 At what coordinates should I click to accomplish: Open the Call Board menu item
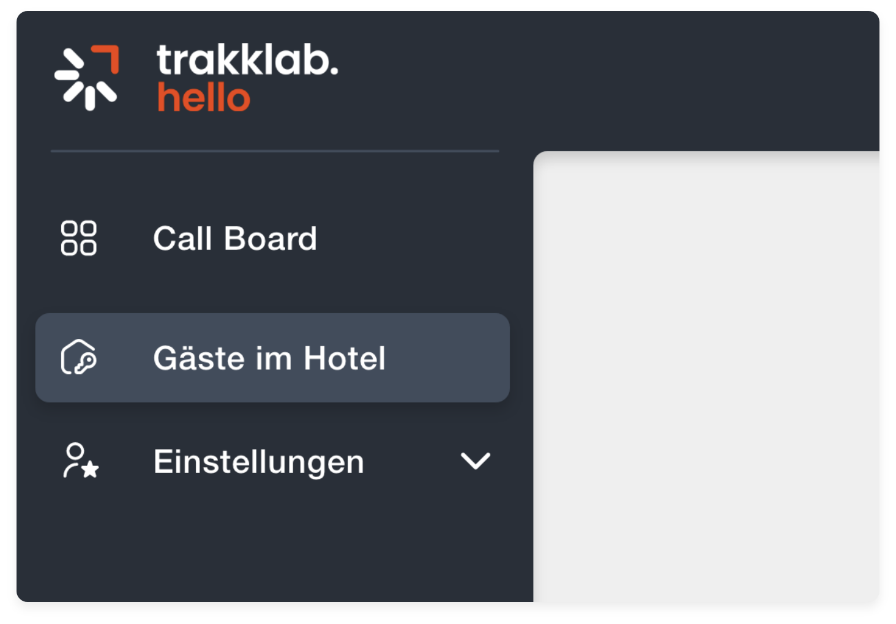pyautogui.click(x=272, y=238)
